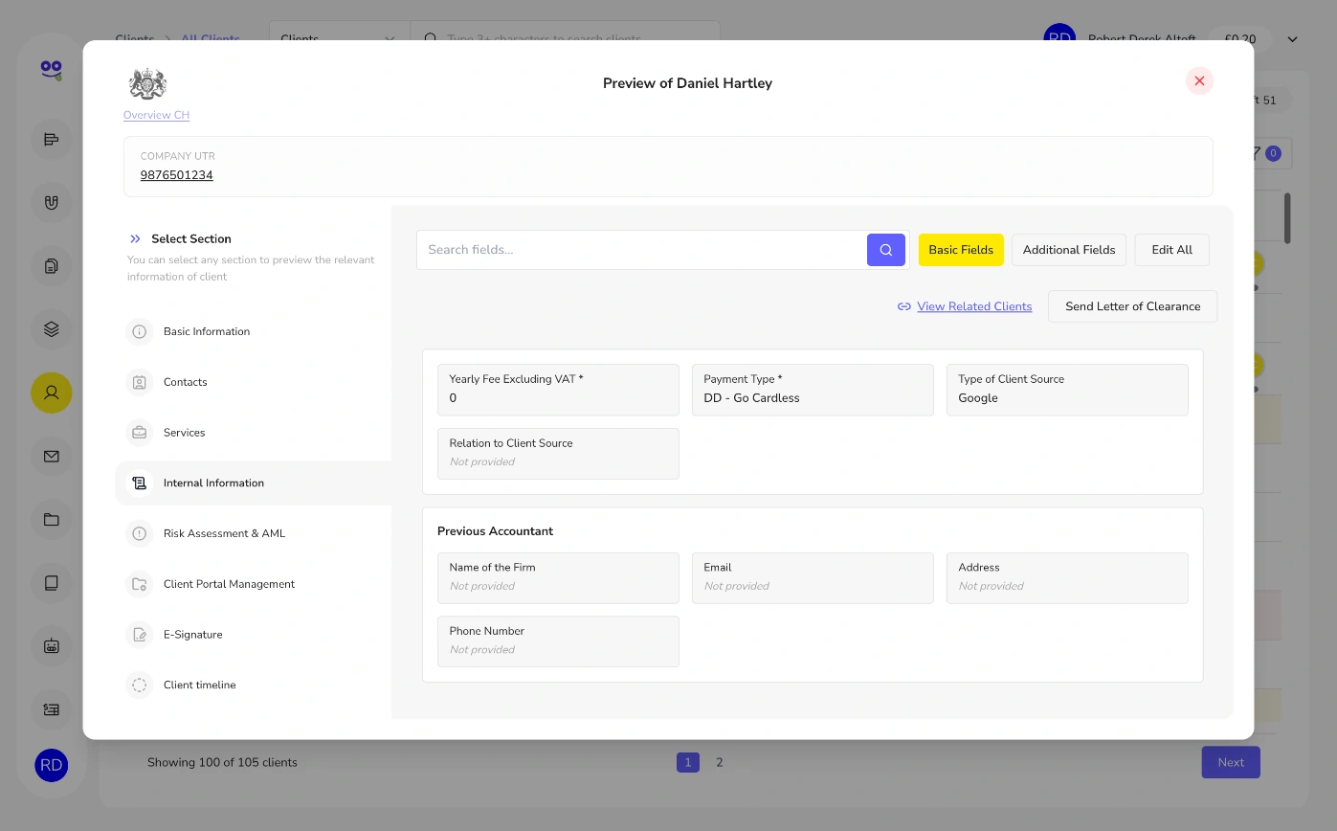Expand the user menu chevron in the top bar
This screenshot has height=831, width=1337.
[x=1292, y=39]
